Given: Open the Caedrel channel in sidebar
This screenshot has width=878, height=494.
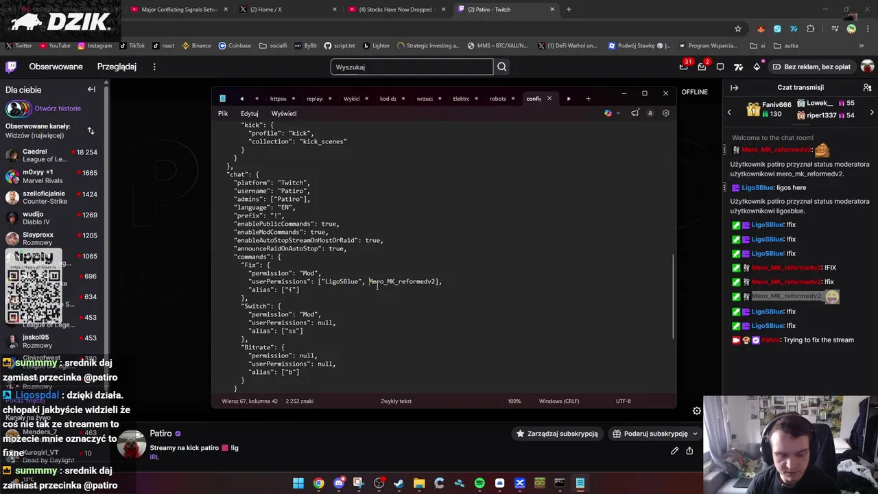Looking at the screenshot, I should [51, 155].
